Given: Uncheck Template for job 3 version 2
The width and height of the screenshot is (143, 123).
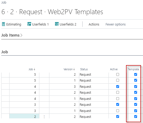Looking at the screenshot, I should point(136,104).
